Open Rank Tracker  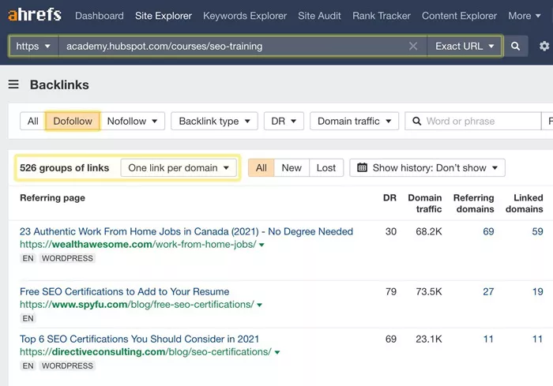[382, 16]
